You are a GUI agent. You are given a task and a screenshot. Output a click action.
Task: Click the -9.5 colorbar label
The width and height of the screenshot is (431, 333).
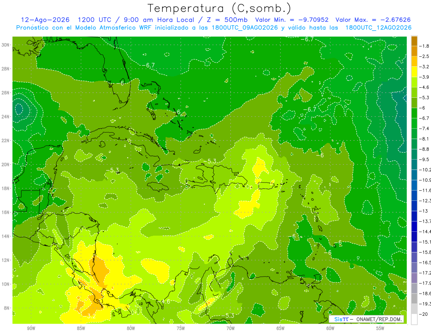pyautogui.click(x=424, y=159)
